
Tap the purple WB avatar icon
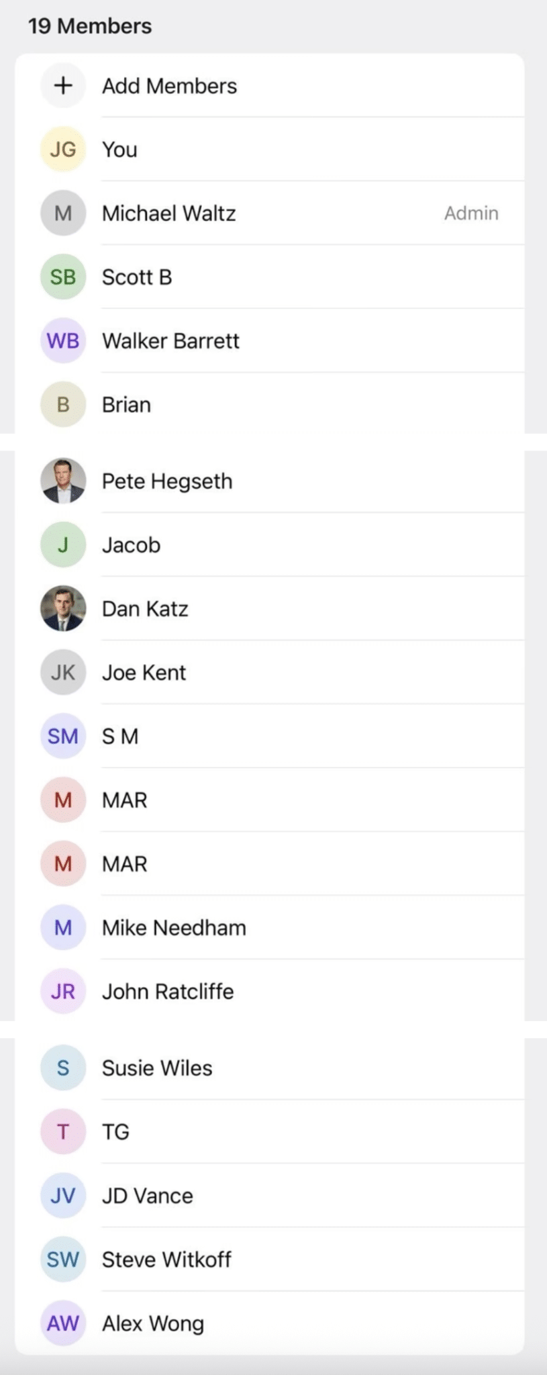click(x=63, y=340)
